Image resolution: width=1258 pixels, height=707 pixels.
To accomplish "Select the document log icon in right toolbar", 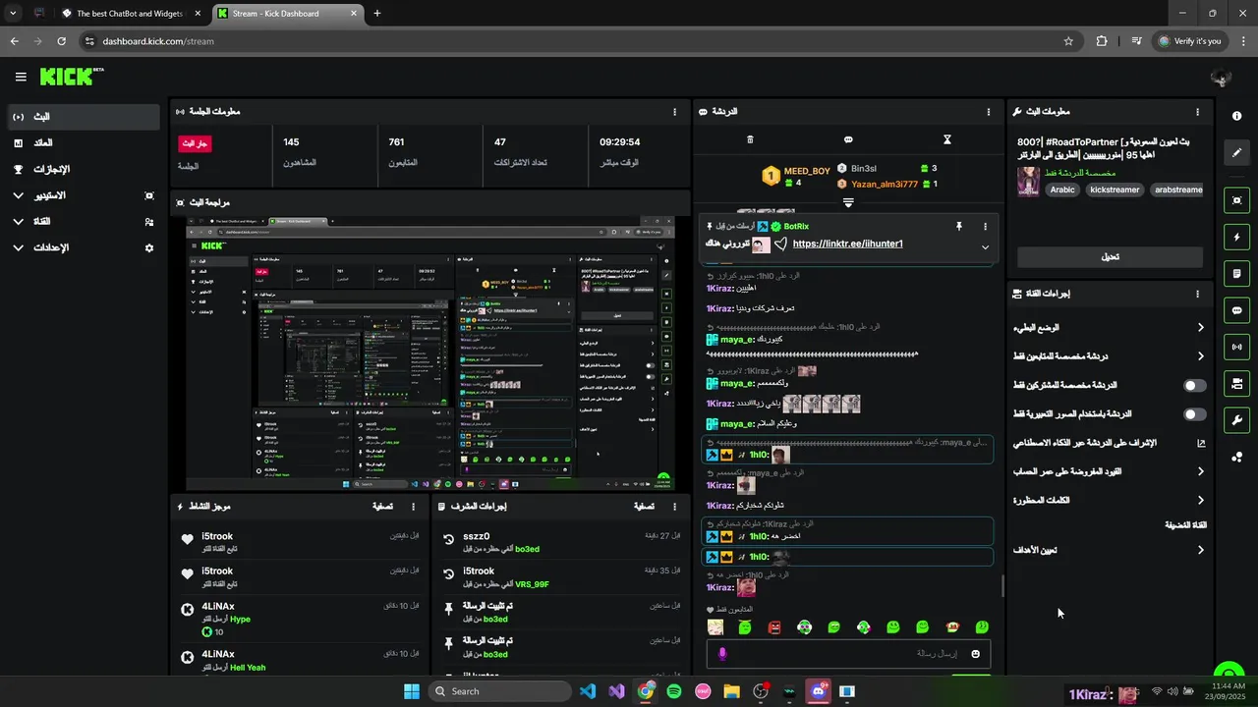I will point(1236,273).
